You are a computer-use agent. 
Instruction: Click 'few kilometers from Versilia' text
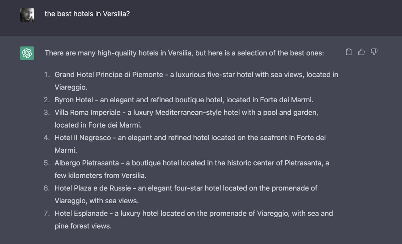coord(100,175)
